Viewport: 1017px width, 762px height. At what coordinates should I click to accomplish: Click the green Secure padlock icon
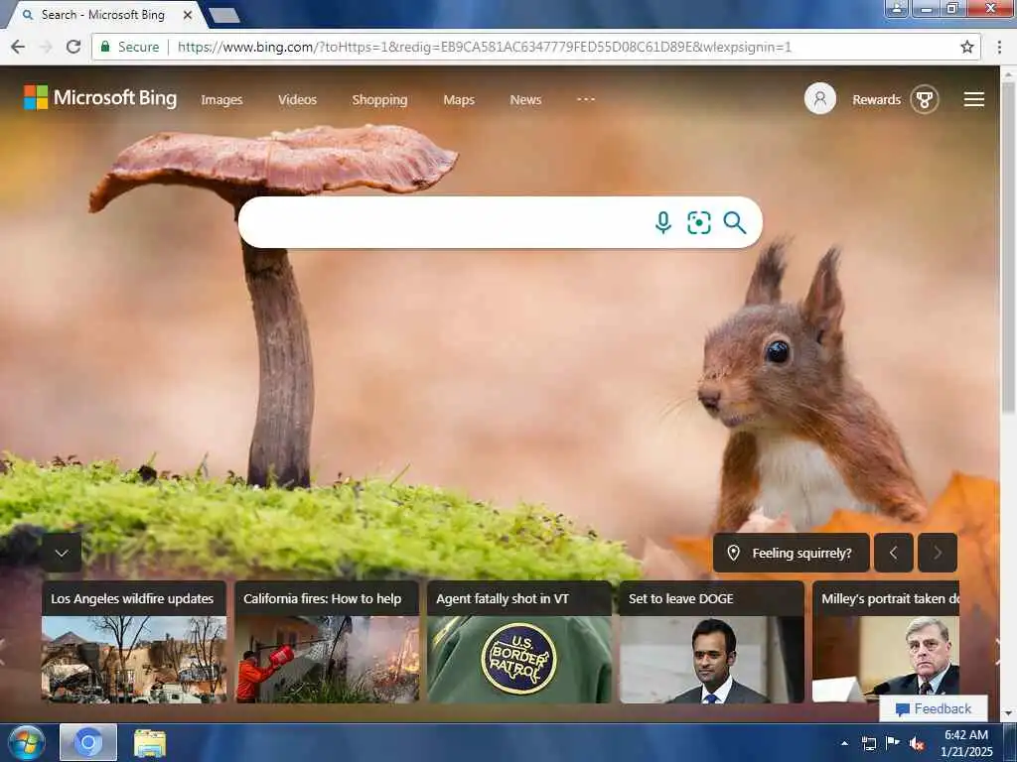[104, 47]
